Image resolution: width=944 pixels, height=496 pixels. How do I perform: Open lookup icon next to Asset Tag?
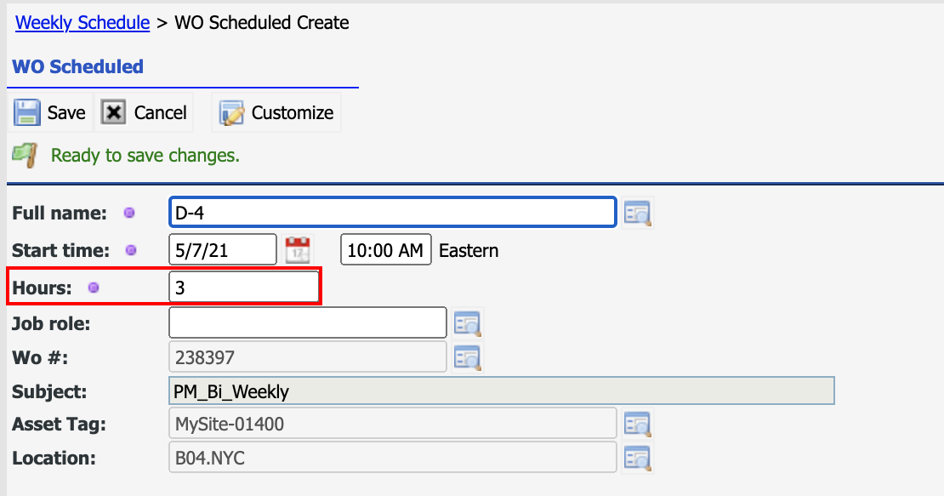637,424
